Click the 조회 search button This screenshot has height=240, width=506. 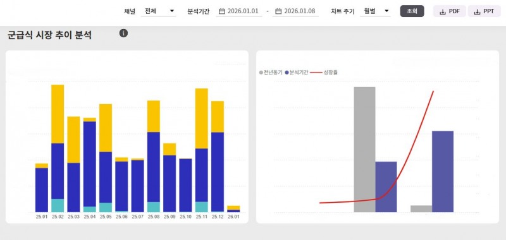[x=412, y=11]
